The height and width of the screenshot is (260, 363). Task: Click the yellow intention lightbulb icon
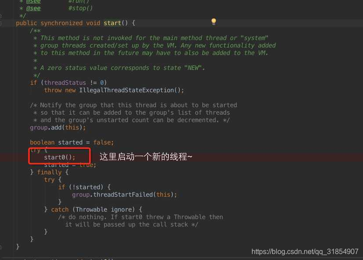coord(213,21)
